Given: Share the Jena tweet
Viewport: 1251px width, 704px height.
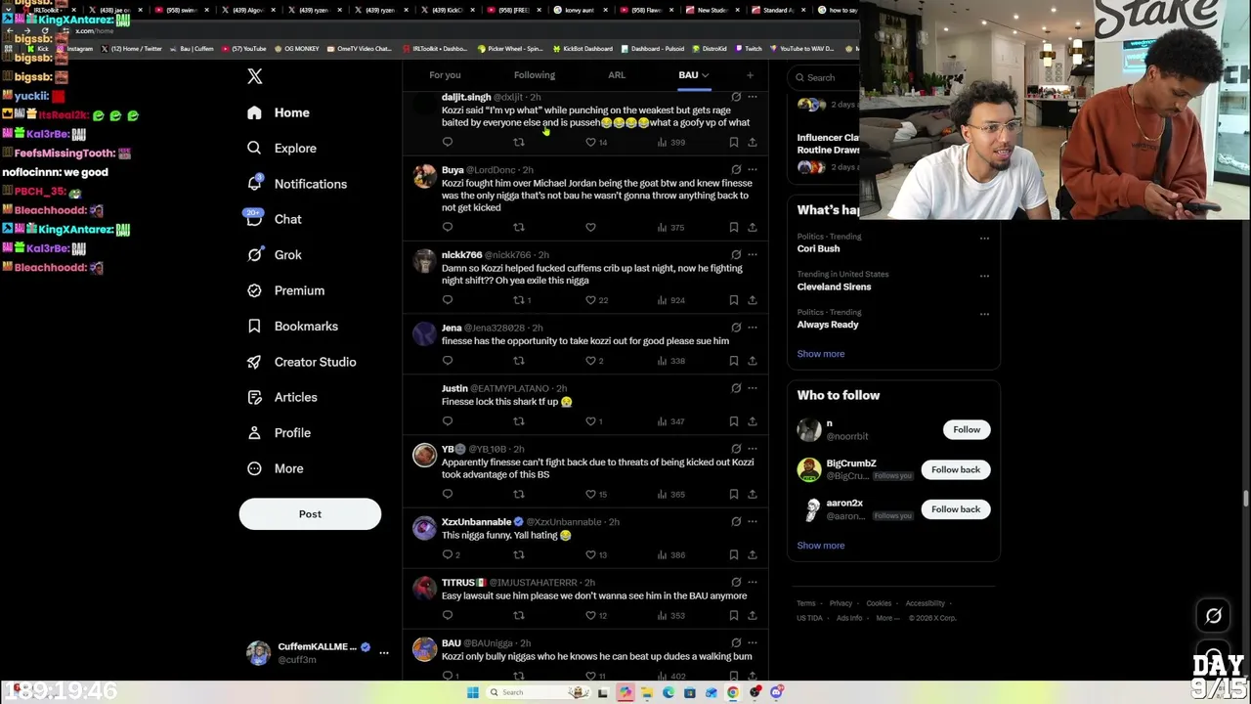Looking at the screenshot, I should click(x=752, y=361).
